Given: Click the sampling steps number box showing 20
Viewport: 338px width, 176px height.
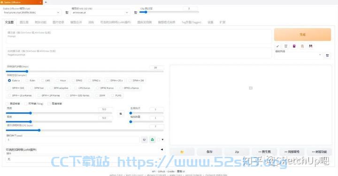Looking at the screenshot, I should tap(157, 67).
